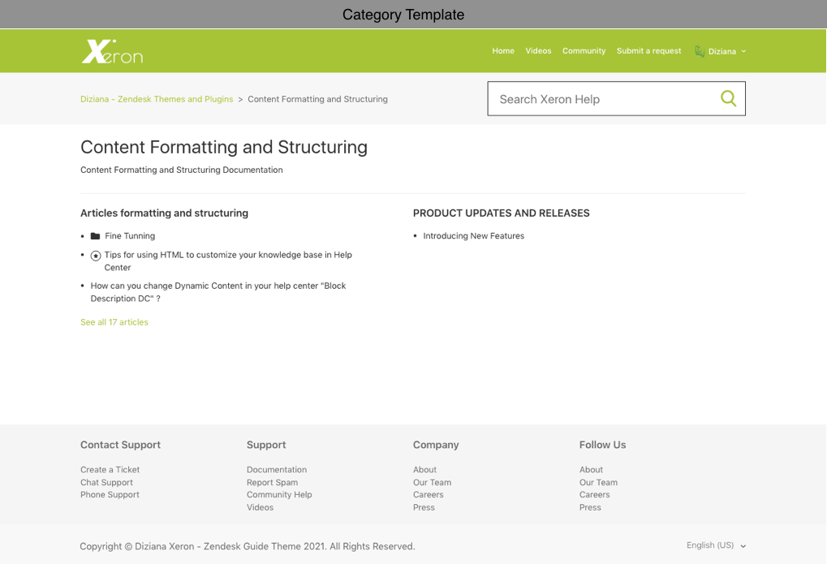Click the star icon beside HTML tips article
Image resolution: width=827 pixels, height=564 pixels.
pyautogui.click(x=95, y=256)
